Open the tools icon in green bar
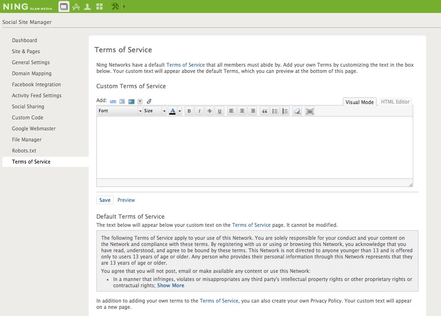 click(x=115, y=7)
